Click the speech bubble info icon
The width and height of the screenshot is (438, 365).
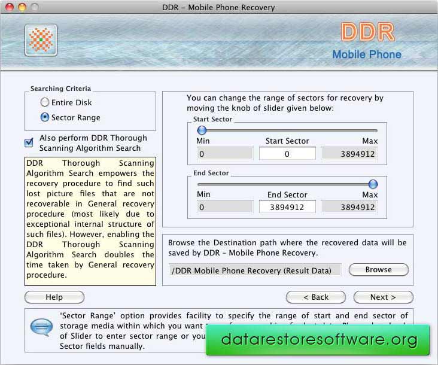pos(41,327)
